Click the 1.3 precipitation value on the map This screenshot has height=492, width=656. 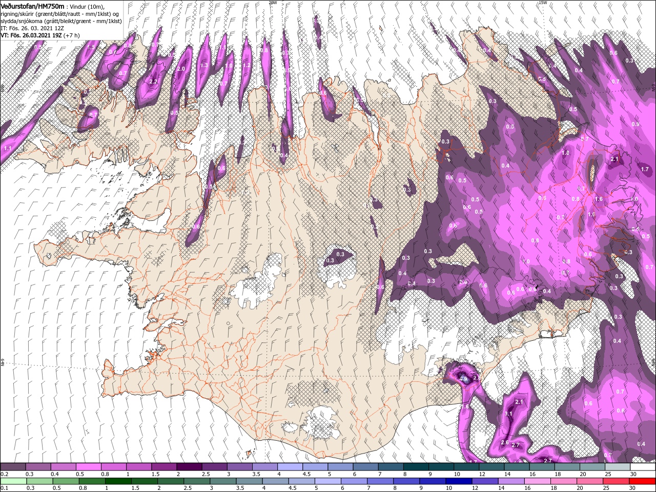click(x=204, y=66)
